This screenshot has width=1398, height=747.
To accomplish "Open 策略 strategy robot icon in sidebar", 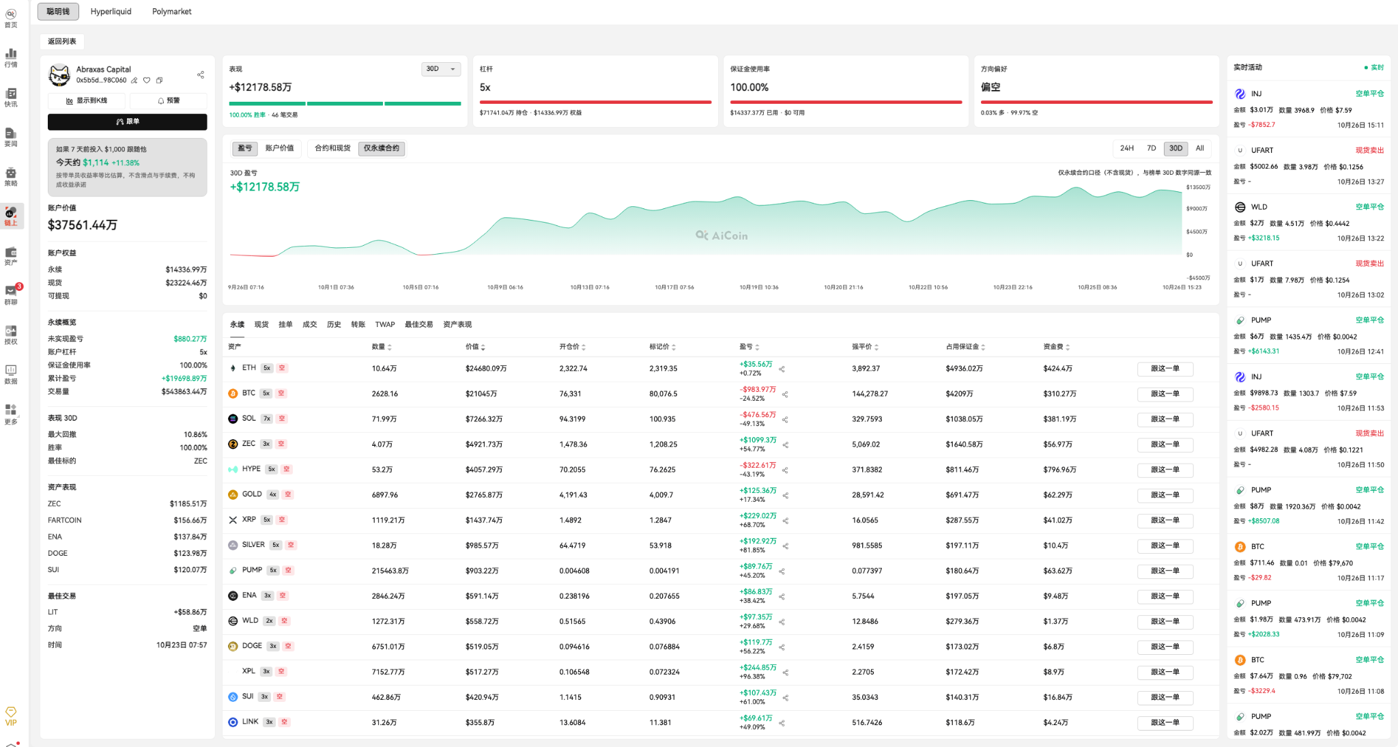I will coord(11,177).
